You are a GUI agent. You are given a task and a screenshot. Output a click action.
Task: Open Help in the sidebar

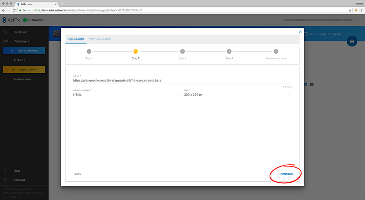(x=17, y=171)
